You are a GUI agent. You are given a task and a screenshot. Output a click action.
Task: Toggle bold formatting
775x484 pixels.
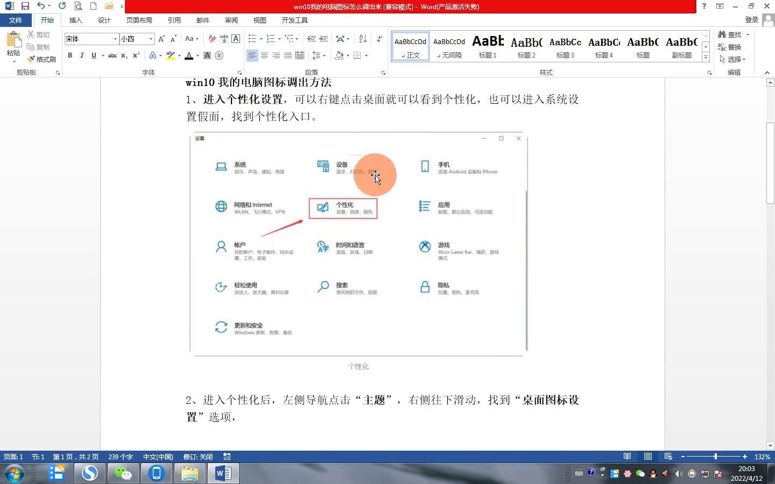[x=69, y=55]
